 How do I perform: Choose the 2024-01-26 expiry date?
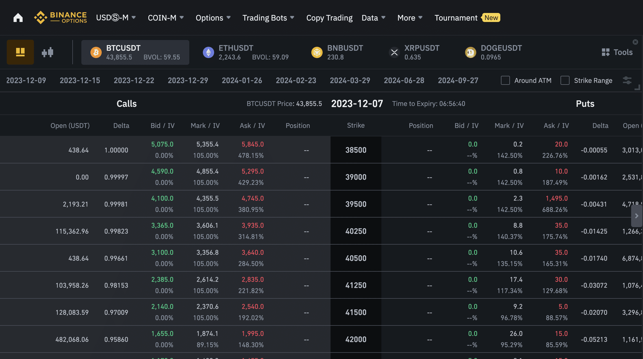tap(242, 80)
